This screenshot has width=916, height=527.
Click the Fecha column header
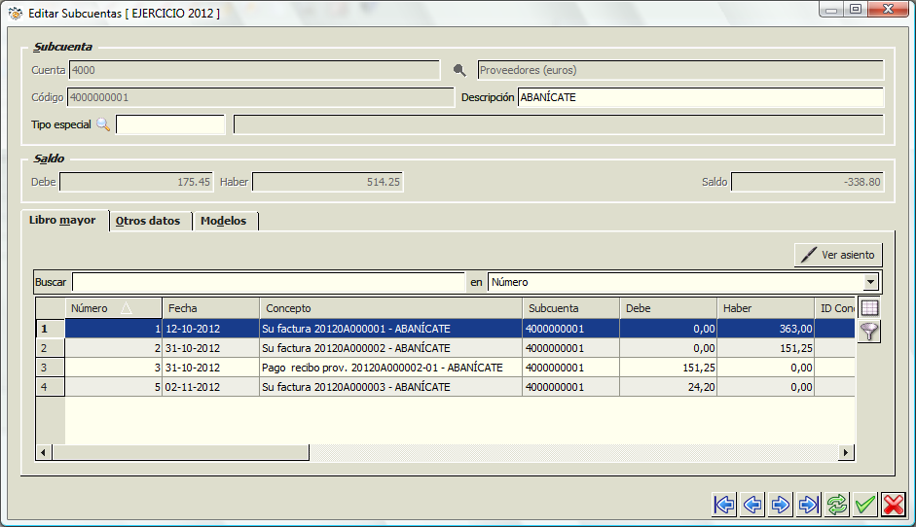211,308
